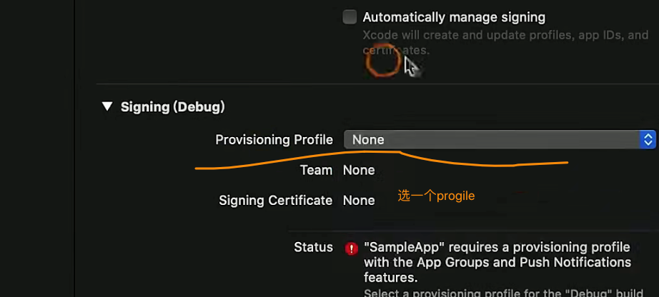The image size is (659, 297).
Task: Click the "Automatically manage signing" label text
Action: pos(454,17)
